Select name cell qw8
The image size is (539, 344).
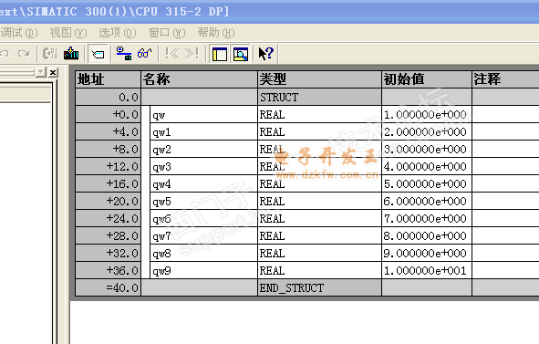[x=204, y=253]
